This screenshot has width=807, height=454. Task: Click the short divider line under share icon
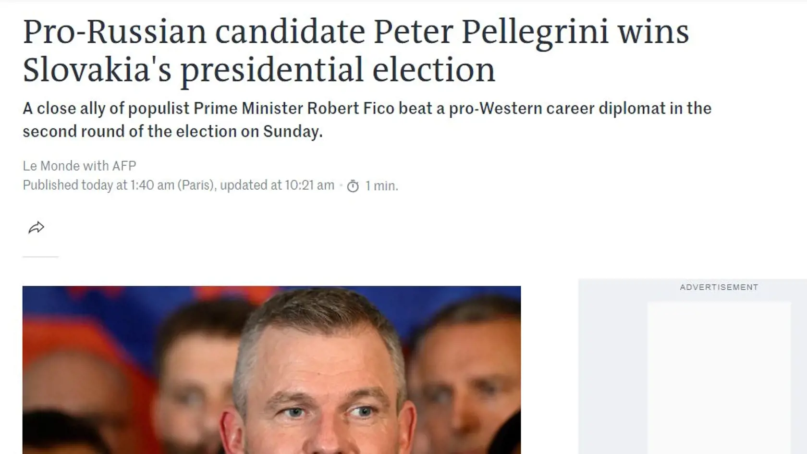coord(40,257)
